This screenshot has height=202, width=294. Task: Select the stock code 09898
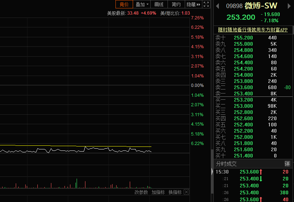tap(234, 6)
